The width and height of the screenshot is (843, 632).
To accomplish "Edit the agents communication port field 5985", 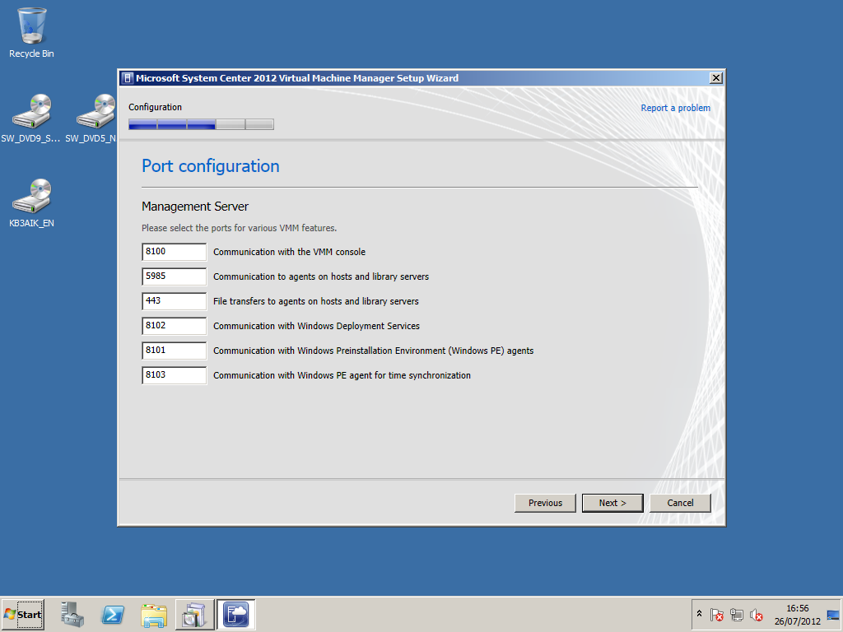I will click(x=175, y=276).
